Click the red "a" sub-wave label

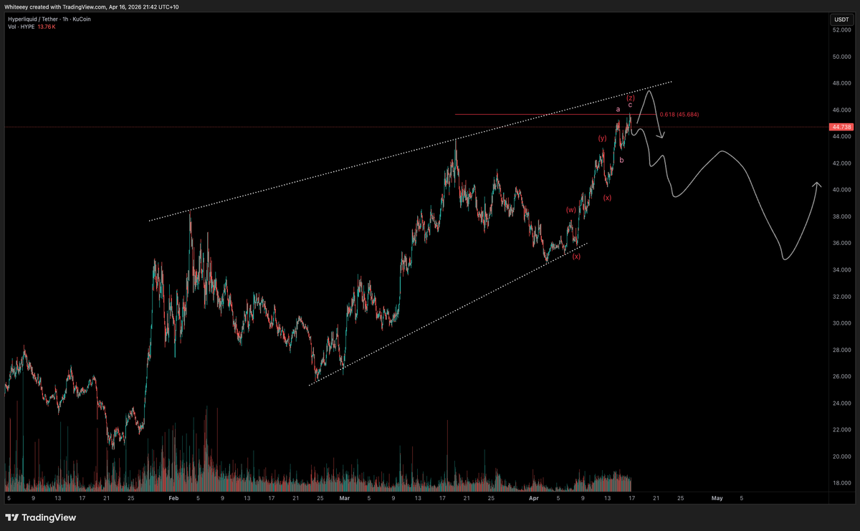[x=618, y=109]
